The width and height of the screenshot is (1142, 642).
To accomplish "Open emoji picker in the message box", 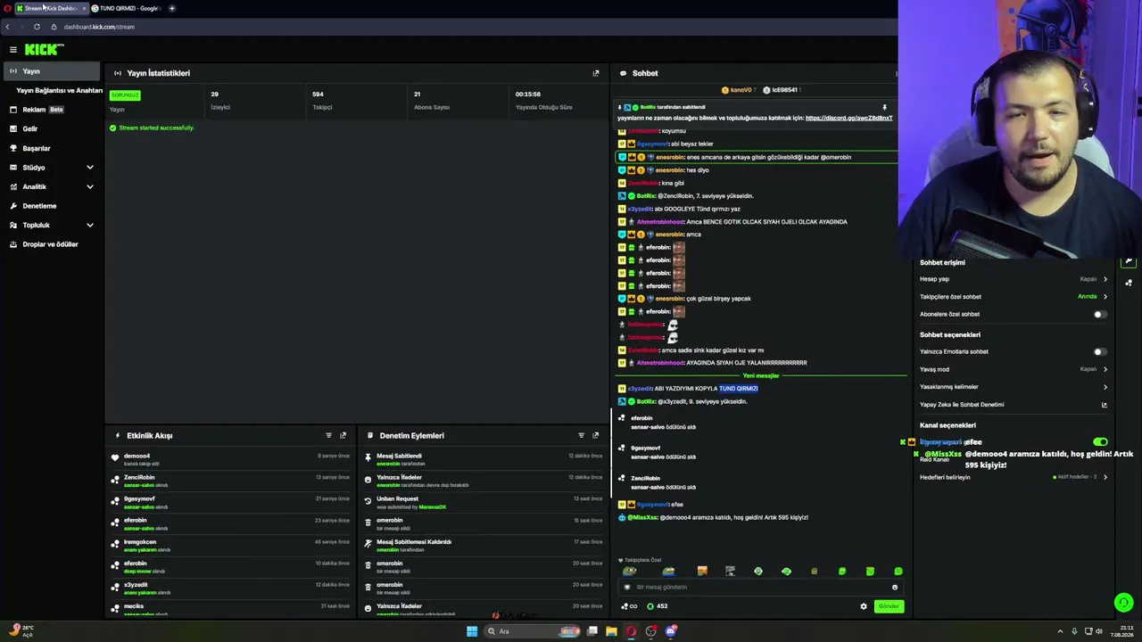I will tap(894, 587).
